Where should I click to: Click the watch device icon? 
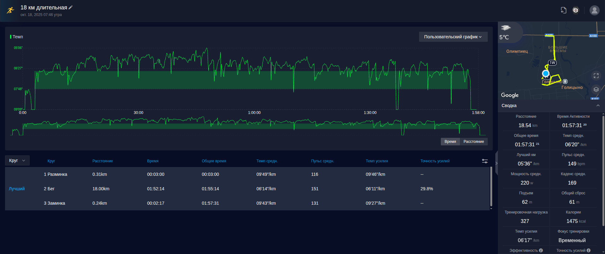pos(576,10)
